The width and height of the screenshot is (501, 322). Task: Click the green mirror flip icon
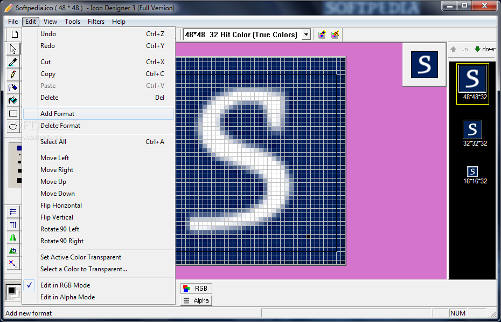click(13, 237)
